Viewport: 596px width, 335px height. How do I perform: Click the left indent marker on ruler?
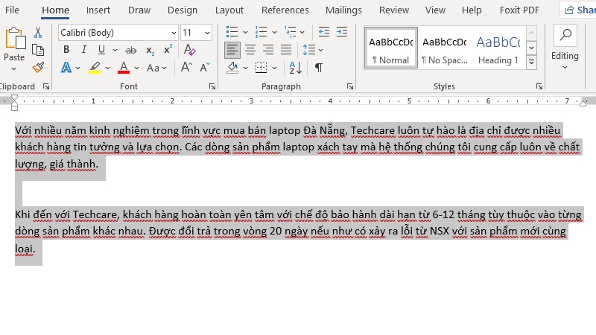[14, 108]
